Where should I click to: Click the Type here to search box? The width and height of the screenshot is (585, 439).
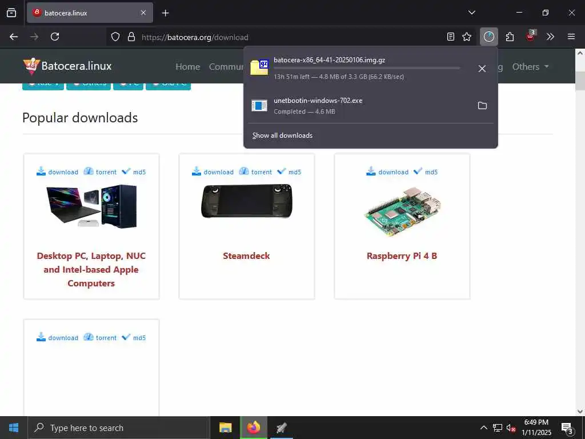pyautogui.click(x=119, y=428)
